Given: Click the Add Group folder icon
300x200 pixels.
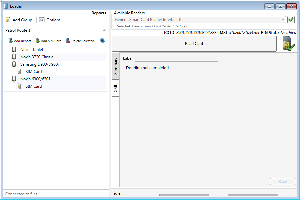Looking at the screenshot, I should point(8,20).
